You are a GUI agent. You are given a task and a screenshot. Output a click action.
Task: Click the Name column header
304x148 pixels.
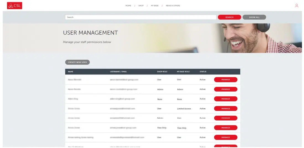coord(71,72)
